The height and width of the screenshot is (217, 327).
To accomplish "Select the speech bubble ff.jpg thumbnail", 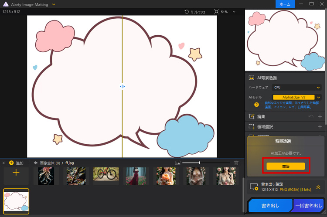I will click(16, 201).
